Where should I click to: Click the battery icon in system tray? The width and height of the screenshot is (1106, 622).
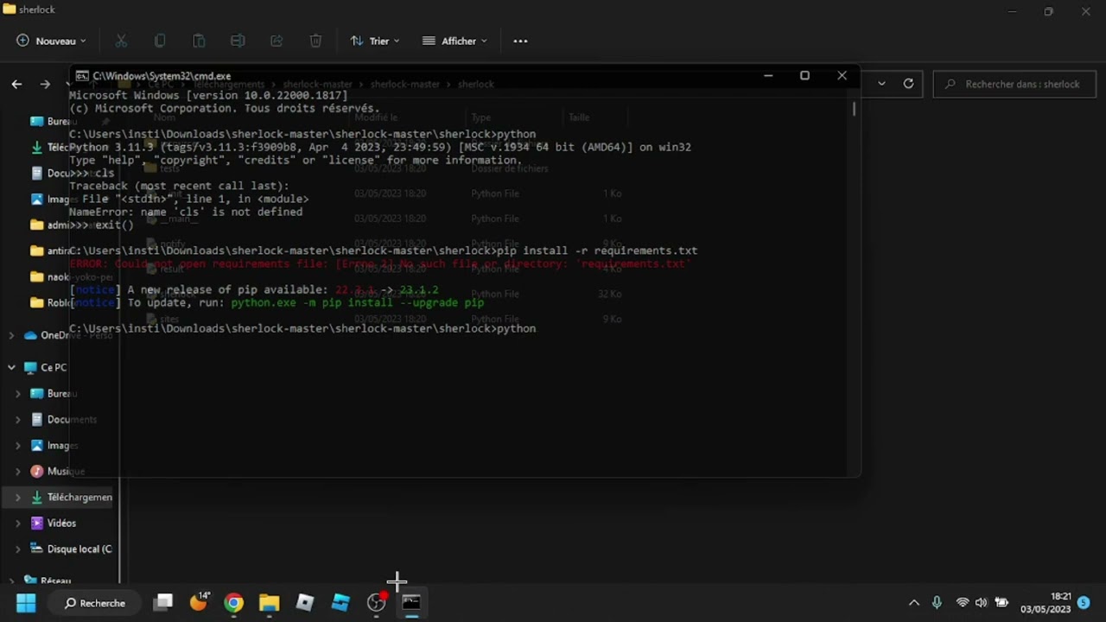[x=1001, y=603]
